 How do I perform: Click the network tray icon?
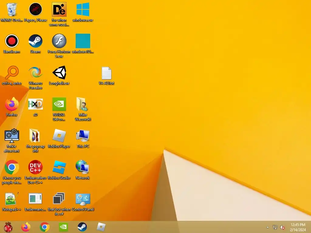(x=275, y=227)
